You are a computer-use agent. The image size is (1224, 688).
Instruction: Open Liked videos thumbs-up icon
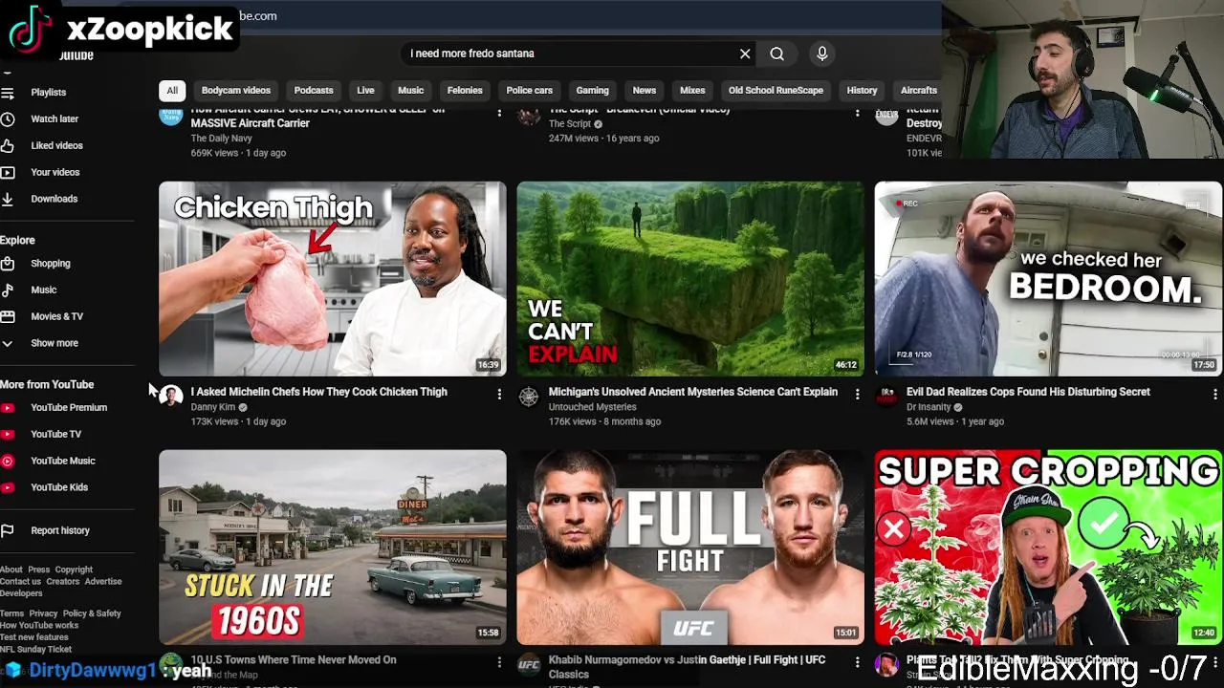pyautogui.click(x=7, y=145)
